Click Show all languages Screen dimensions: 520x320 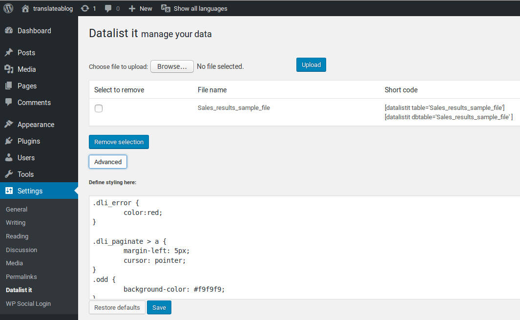[200, 9]
